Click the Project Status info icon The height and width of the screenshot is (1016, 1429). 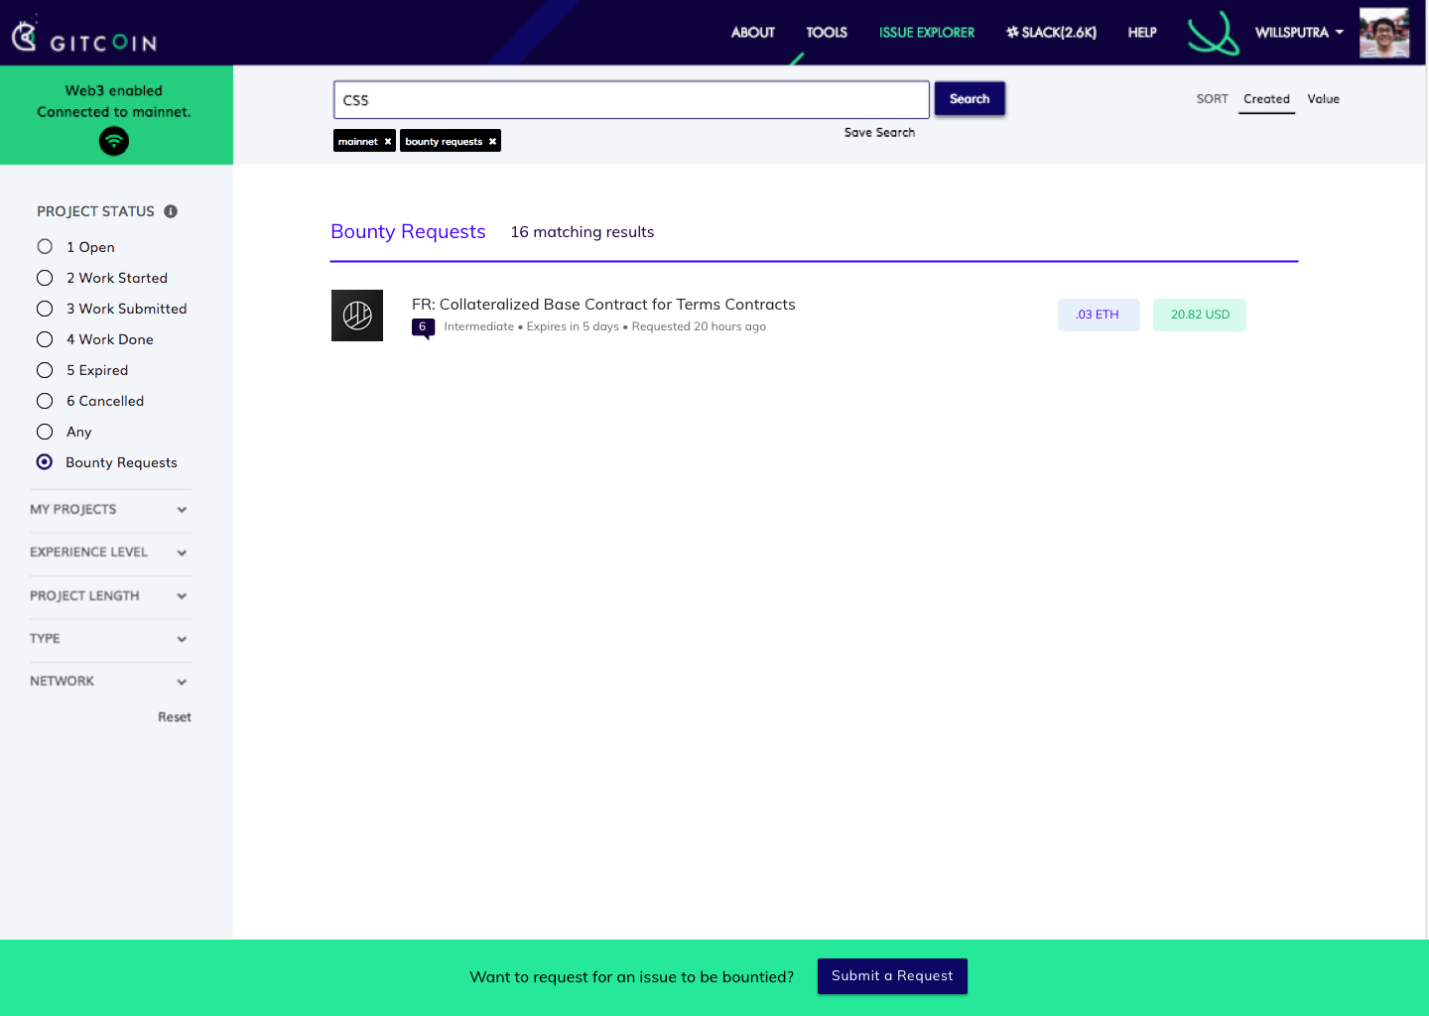pyautogui.click(x=171, y=211)
